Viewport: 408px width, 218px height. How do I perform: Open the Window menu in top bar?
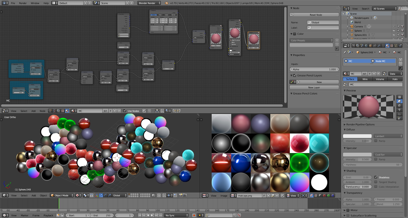tap(35, 3)
